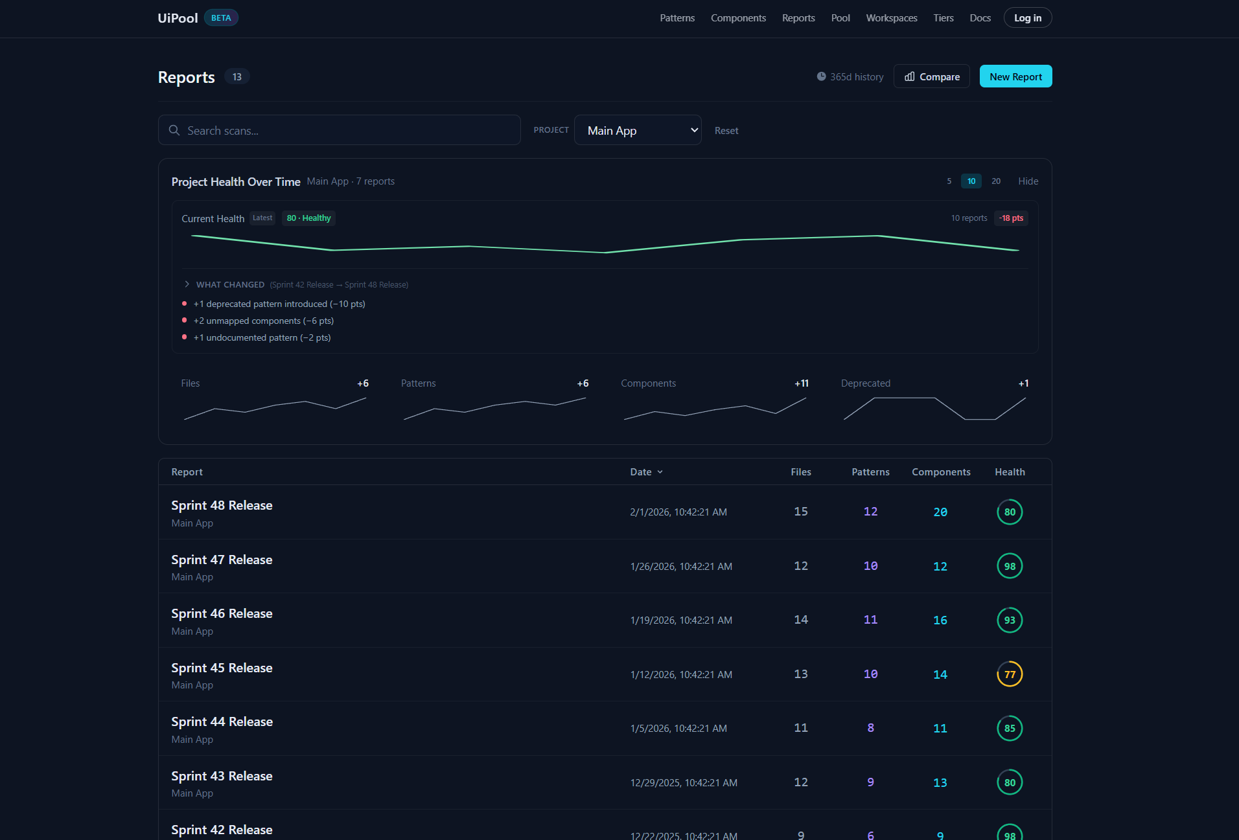Click the 365d history clock icon
The height and width of the screenshot is (840, 1239).
(x=821, y=76)
